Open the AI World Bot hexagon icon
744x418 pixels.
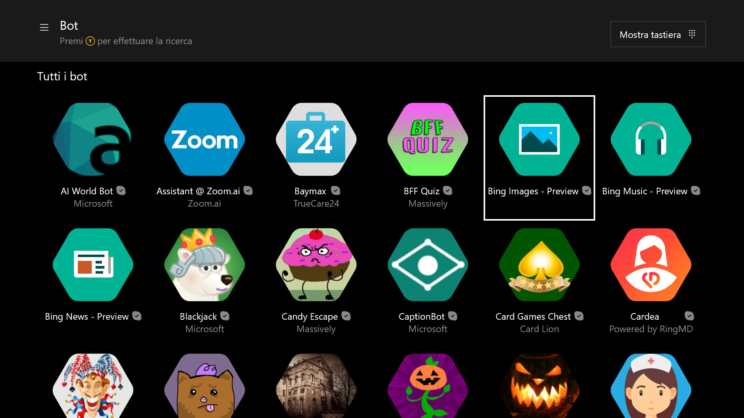(x=93, y=139)
